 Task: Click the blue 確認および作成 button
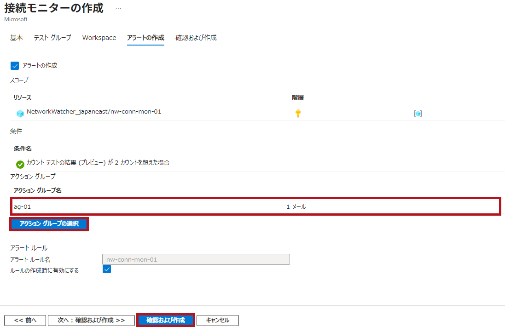(x=166, y=321)
